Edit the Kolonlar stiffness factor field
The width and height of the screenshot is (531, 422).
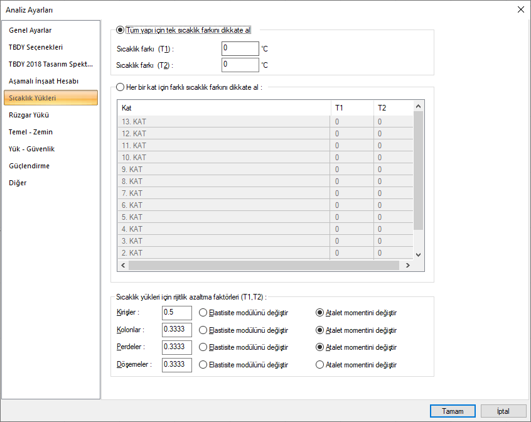click(x=176, y=330)
